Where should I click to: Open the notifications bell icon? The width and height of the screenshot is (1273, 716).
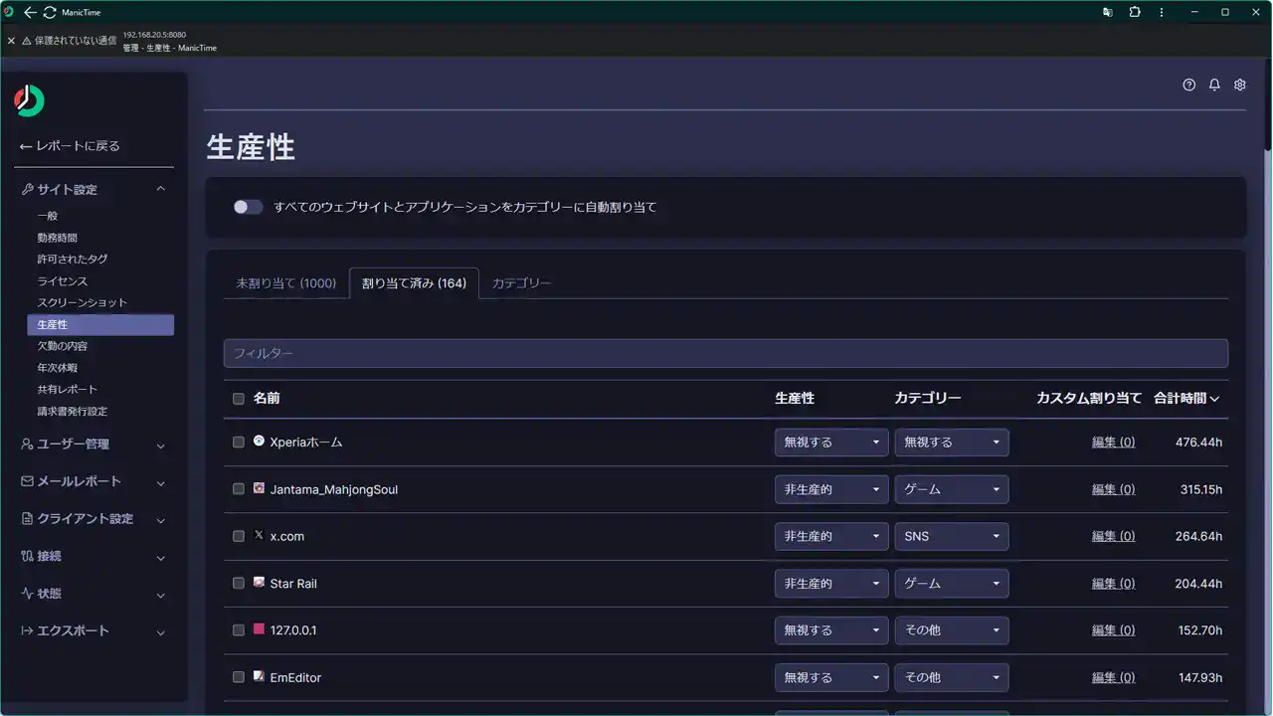click(1214, 86)
